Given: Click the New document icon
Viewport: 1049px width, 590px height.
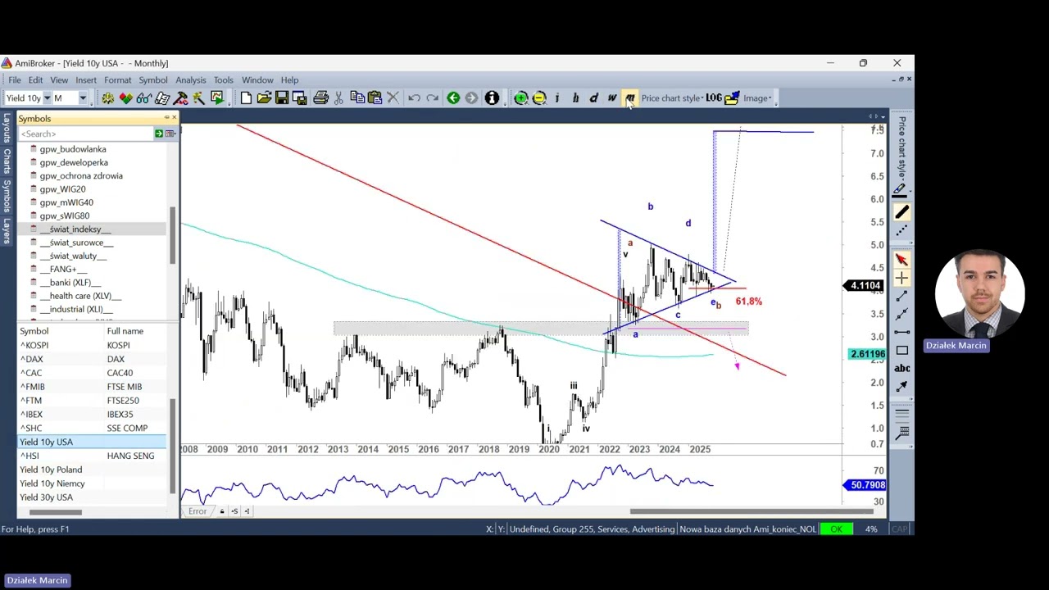Looking at the screenshot, I should pyautogui.click(x=246, y=98).
